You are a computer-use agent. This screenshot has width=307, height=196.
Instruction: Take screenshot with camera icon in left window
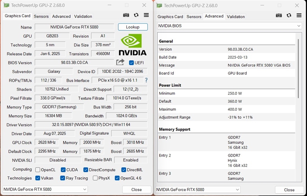tap(126, 15)
